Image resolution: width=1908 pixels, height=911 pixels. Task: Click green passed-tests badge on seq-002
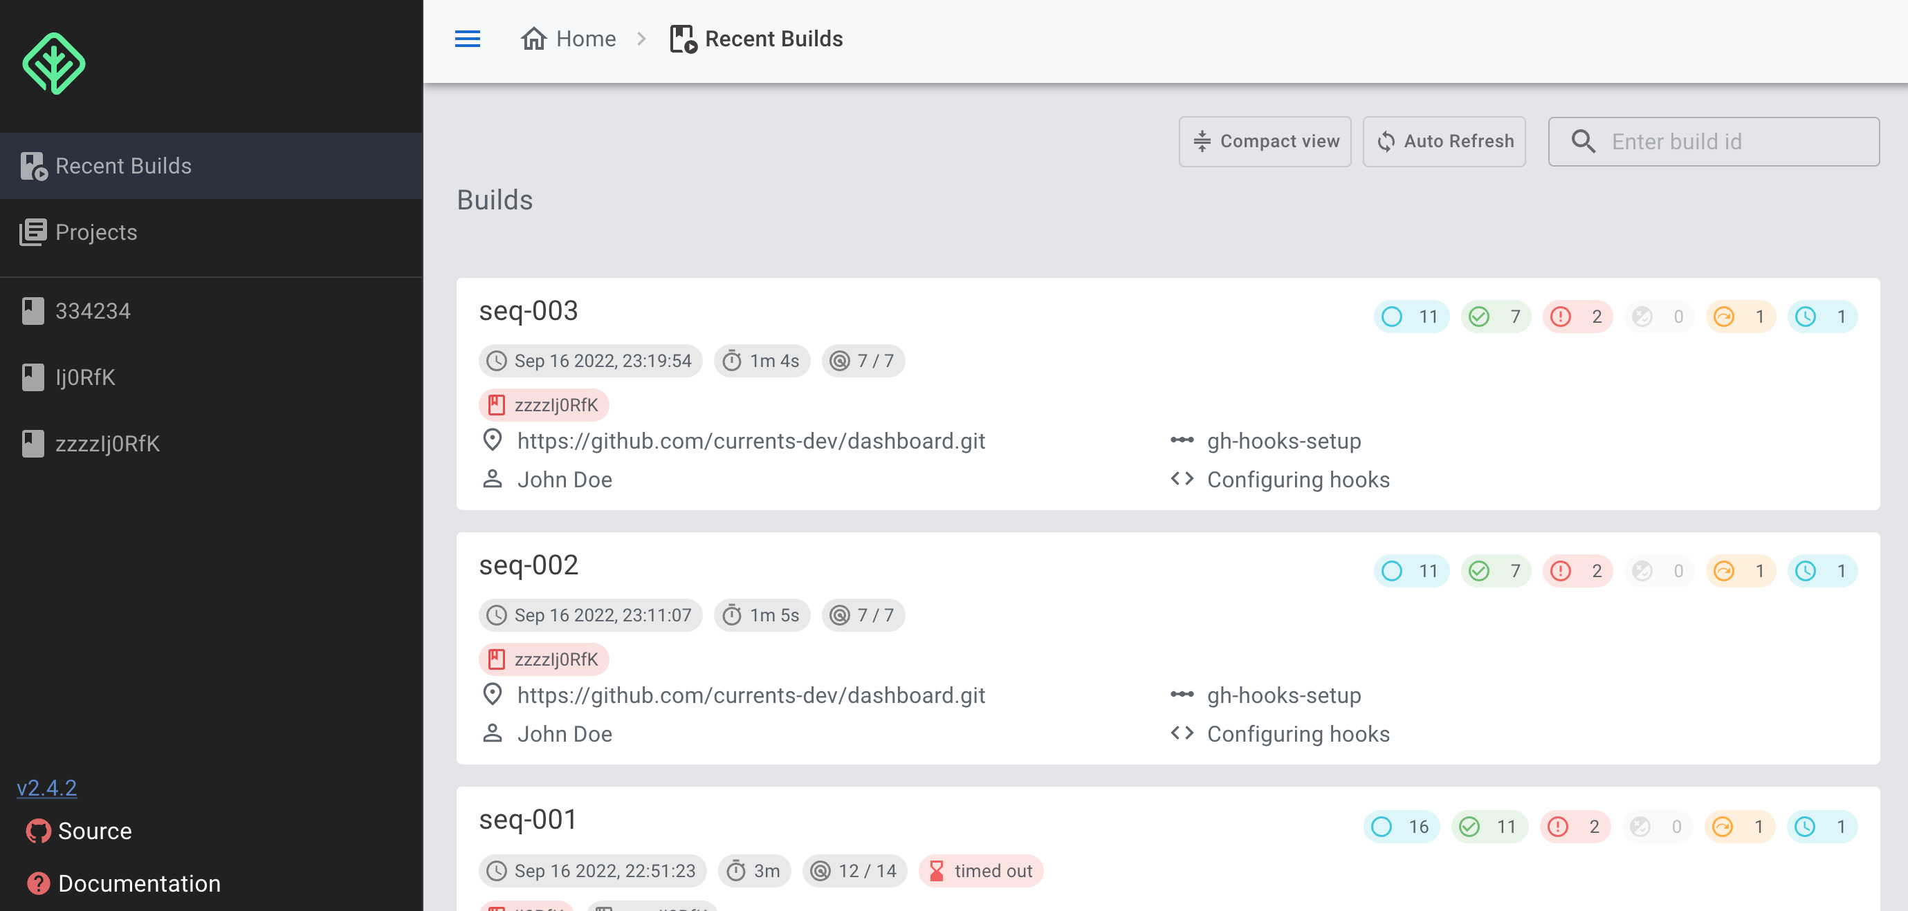tap(1496, 572)
